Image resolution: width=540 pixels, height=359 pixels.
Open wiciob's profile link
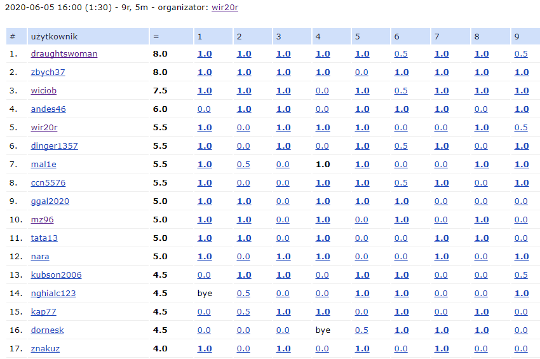(x=44, y=91)
